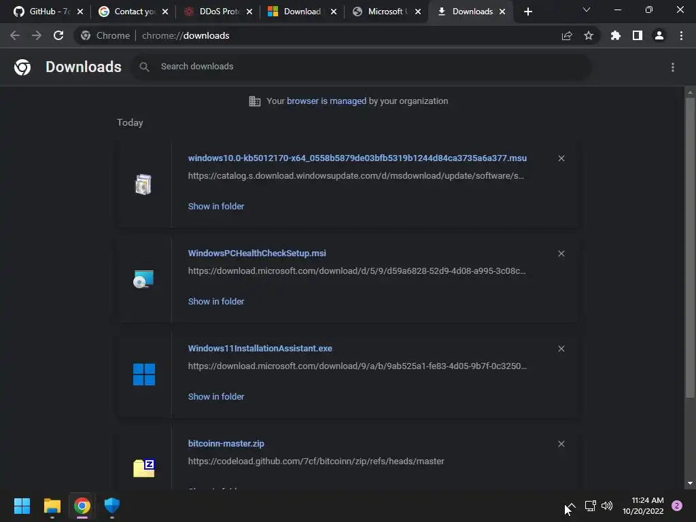
Task: Close the Download Microsoft tab
Action: [334, 12]
